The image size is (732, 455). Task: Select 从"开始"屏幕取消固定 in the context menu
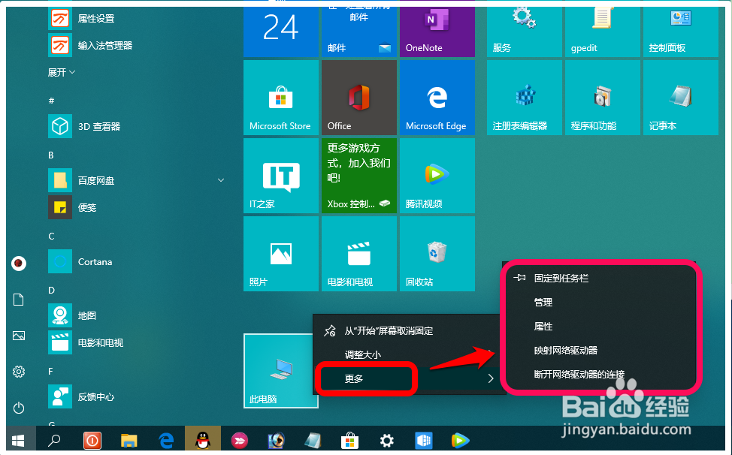409,331
